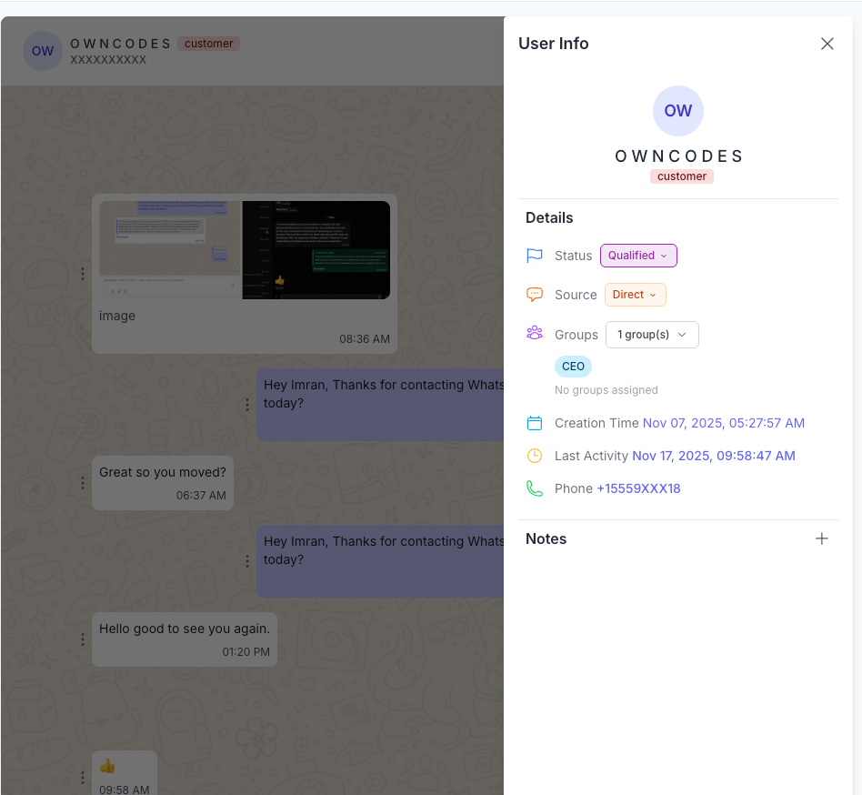
Task: Open the Creation Time date link
Action: pyautogui.click(x=723, y=423)
